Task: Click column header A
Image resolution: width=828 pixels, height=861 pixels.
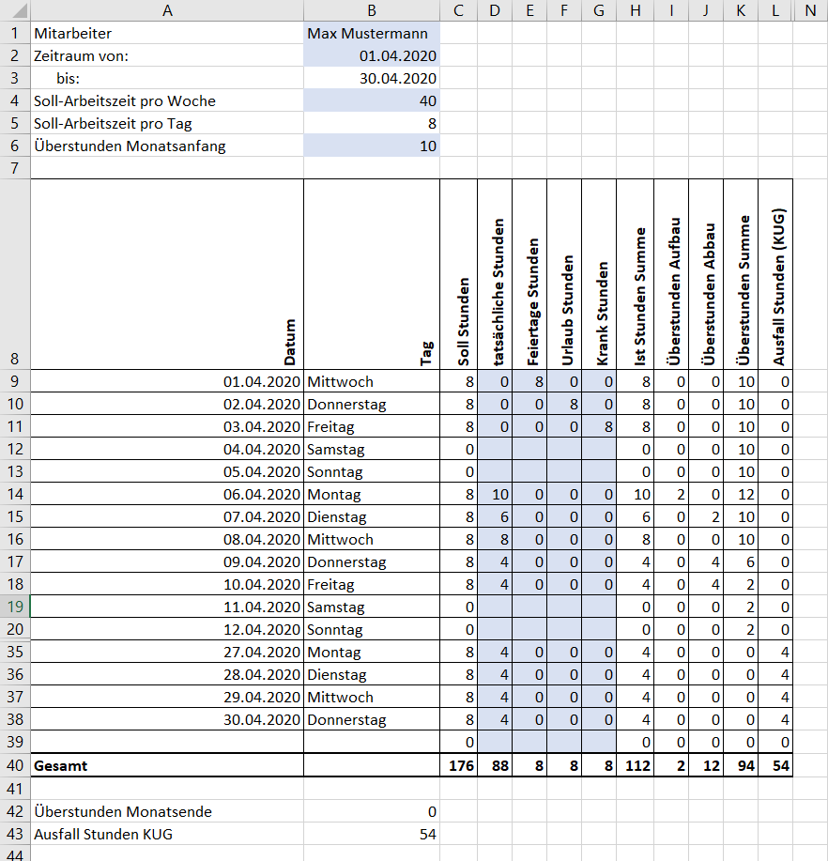Action: (167, 10)
